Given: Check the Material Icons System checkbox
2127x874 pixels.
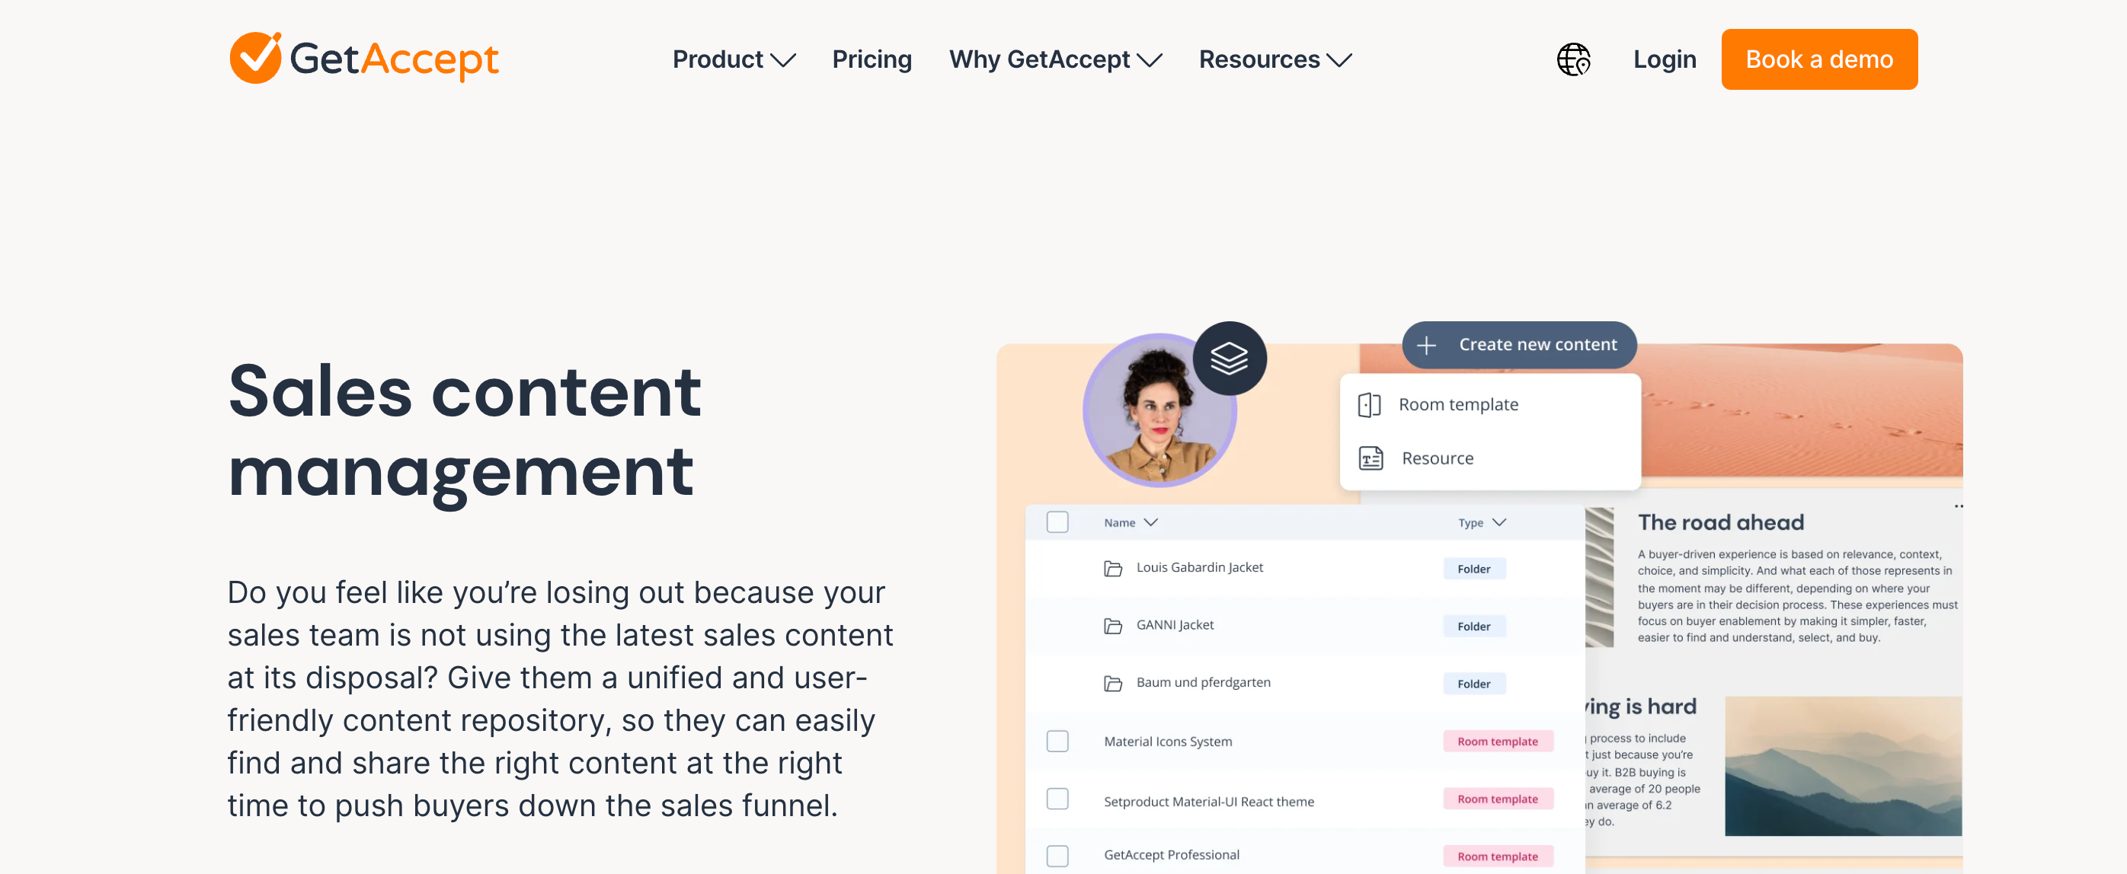Looking at the screenshot, I should click(1057, 741).
